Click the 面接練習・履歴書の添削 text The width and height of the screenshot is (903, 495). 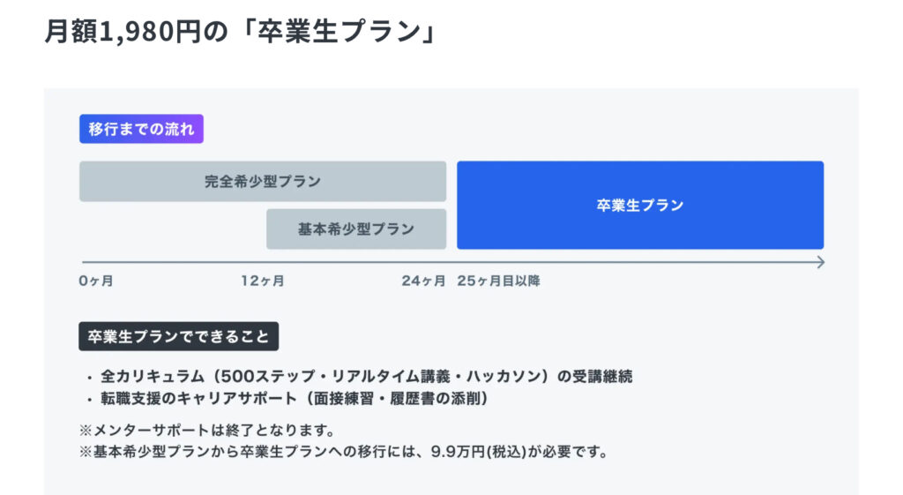coord(392,399)
